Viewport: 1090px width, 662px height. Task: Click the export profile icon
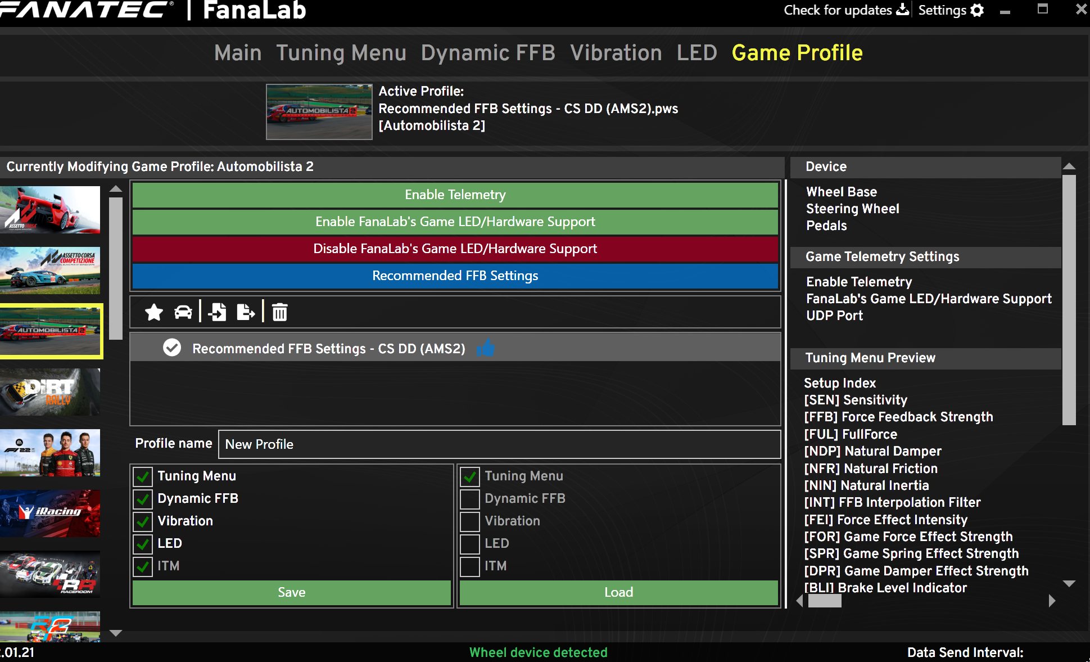(x=246, y=312)
